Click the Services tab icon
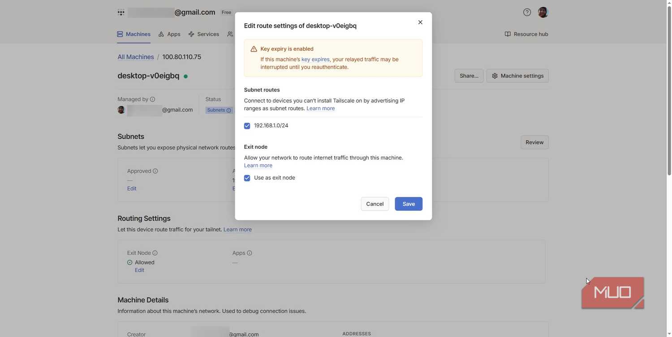The height and width of the screenshot is (337, 672). tap(191, 34)
